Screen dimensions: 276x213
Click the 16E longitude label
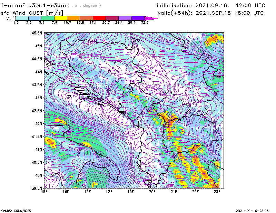pyautogui.click(x=66, y=192)
